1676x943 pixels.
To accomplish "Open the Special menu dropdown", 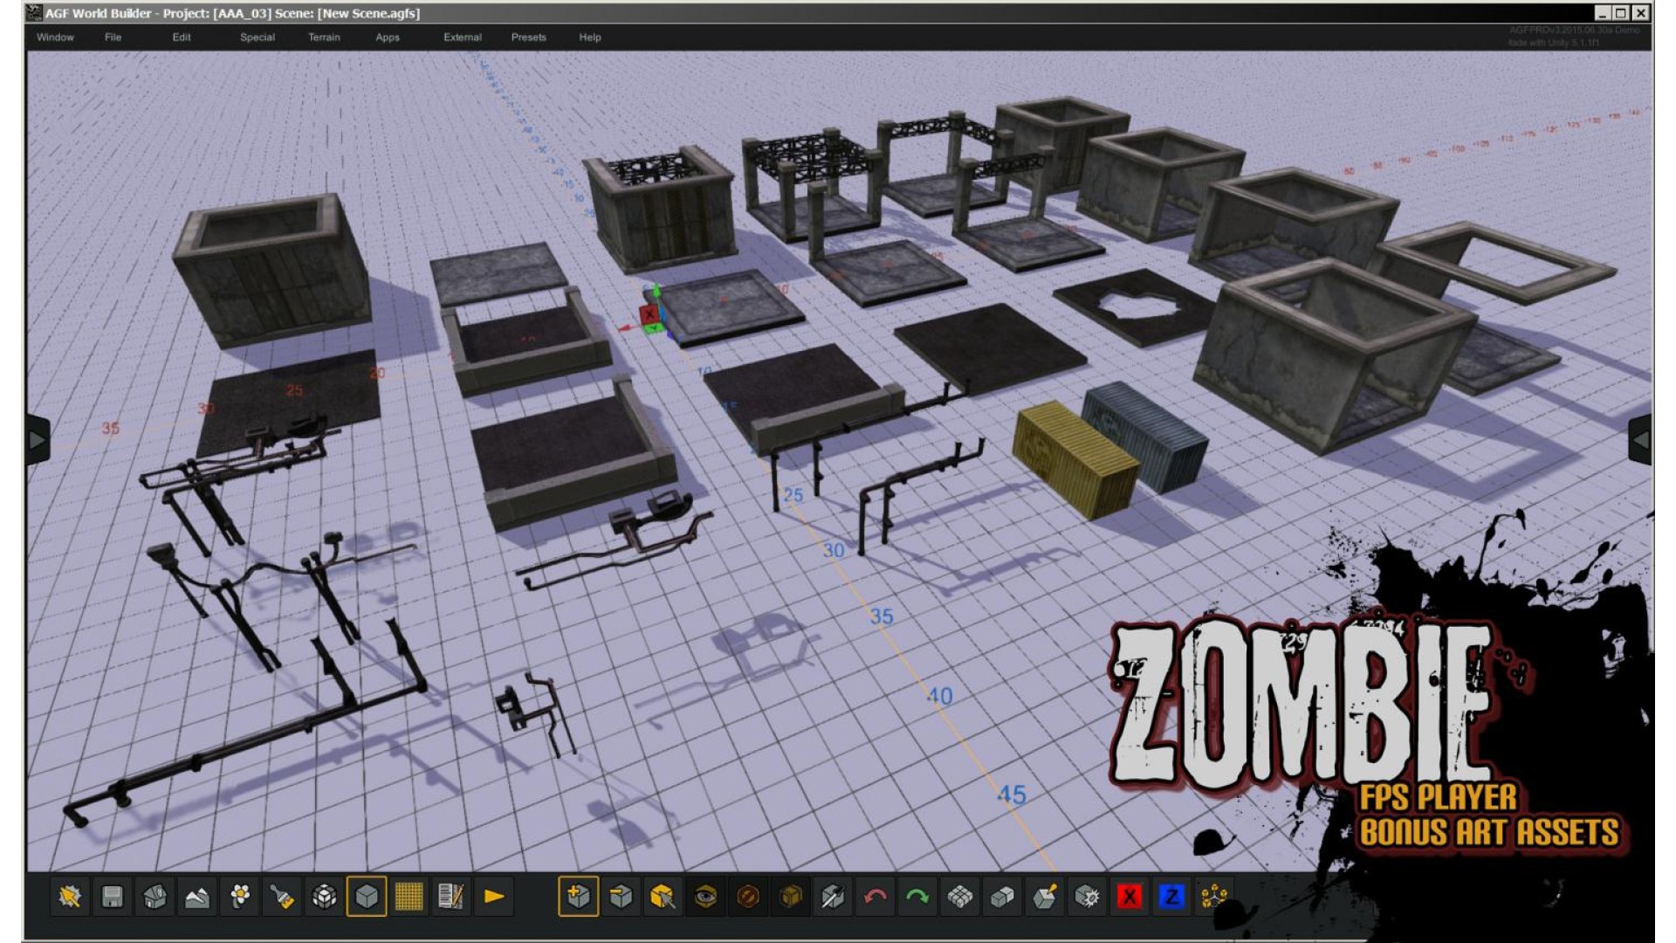I will point(258,38).
